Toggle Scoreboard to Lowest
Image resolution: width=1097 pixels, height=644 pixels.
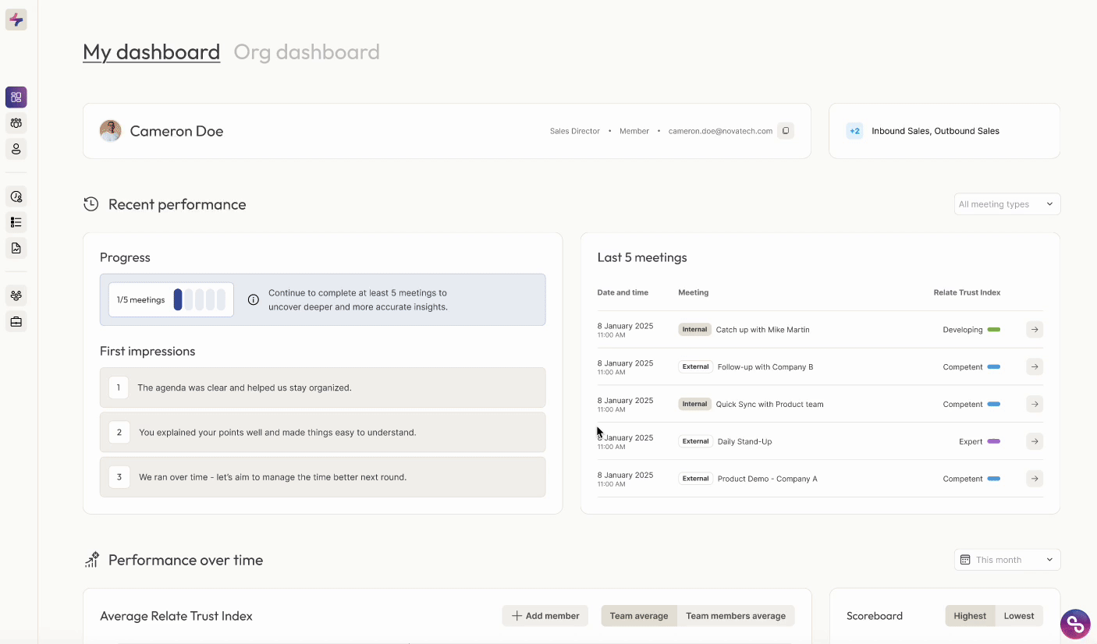coord(1018,616)
